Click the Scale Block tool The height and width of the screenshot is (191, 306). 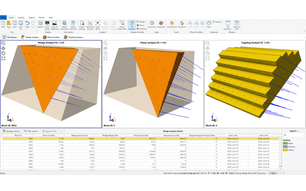point(98,24)
